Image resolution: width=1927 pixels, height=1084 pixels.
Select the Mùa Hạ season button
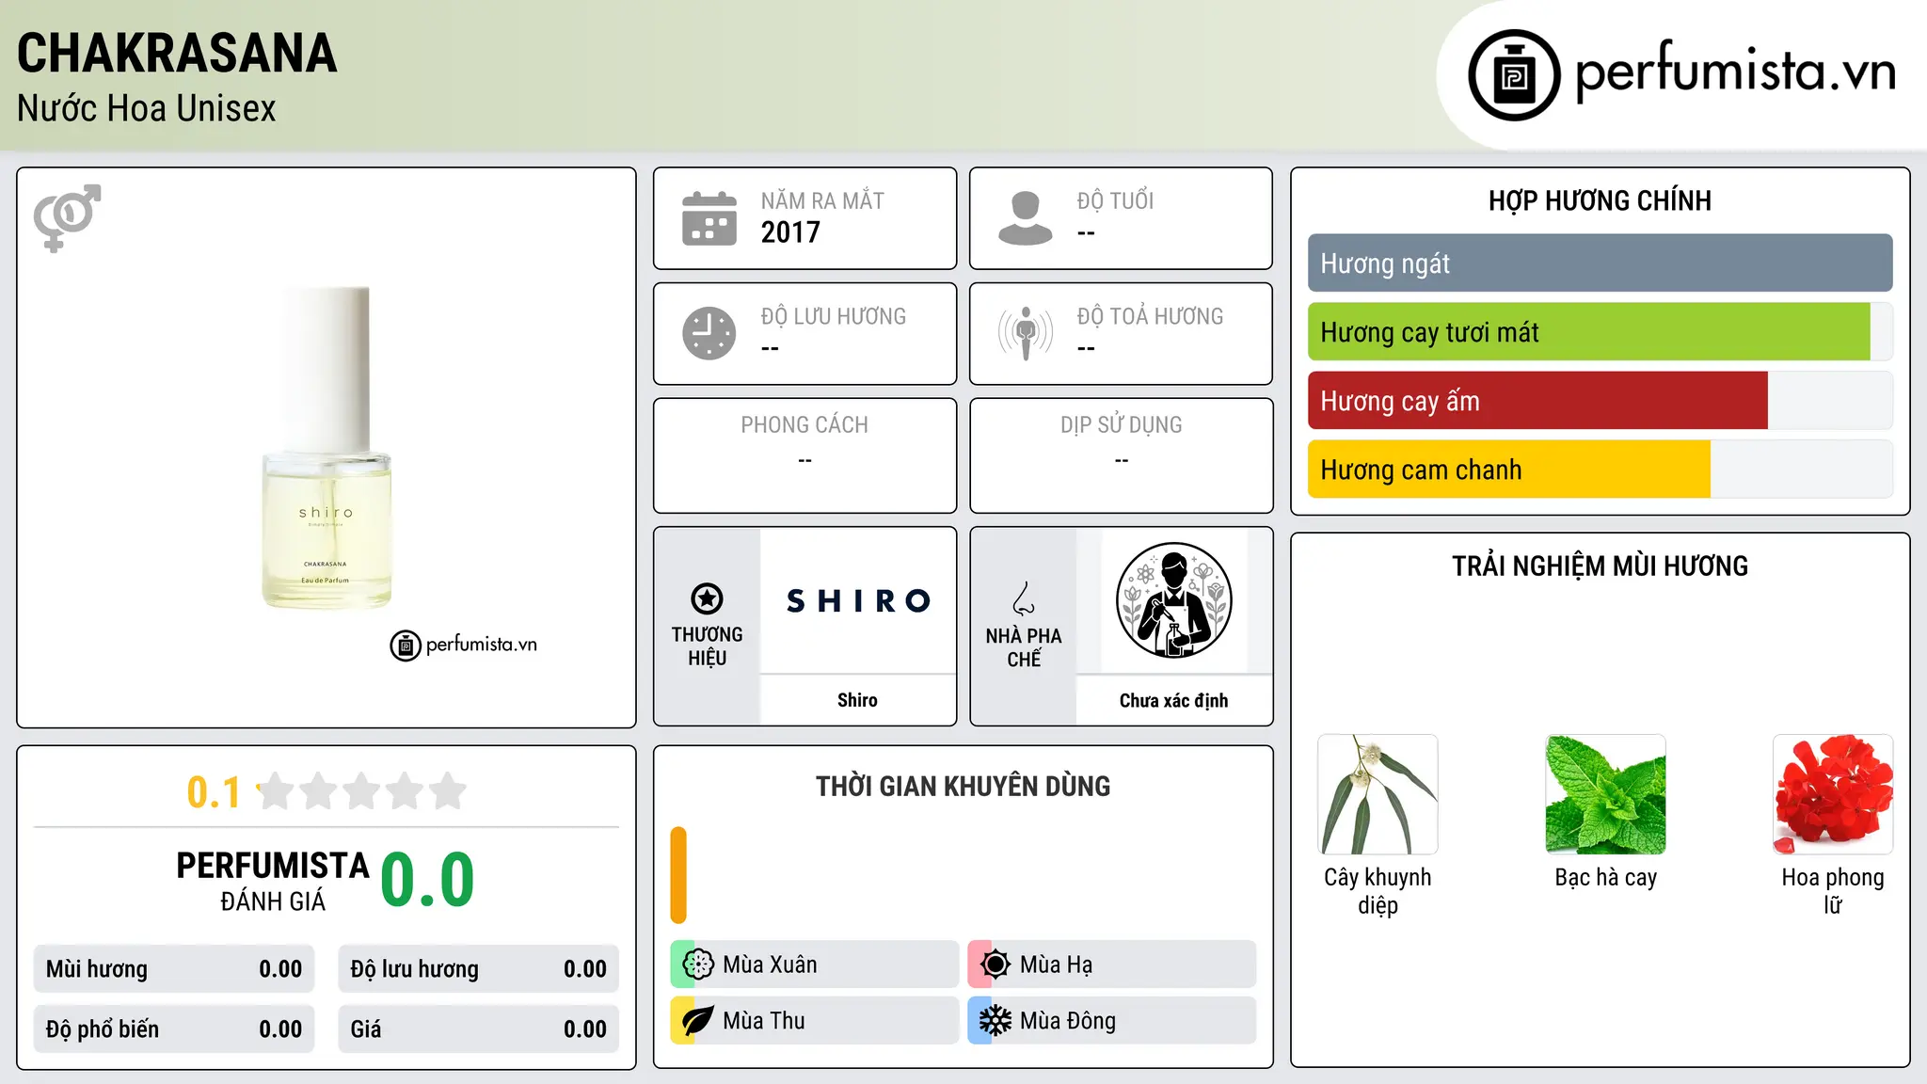point(1112,964)
